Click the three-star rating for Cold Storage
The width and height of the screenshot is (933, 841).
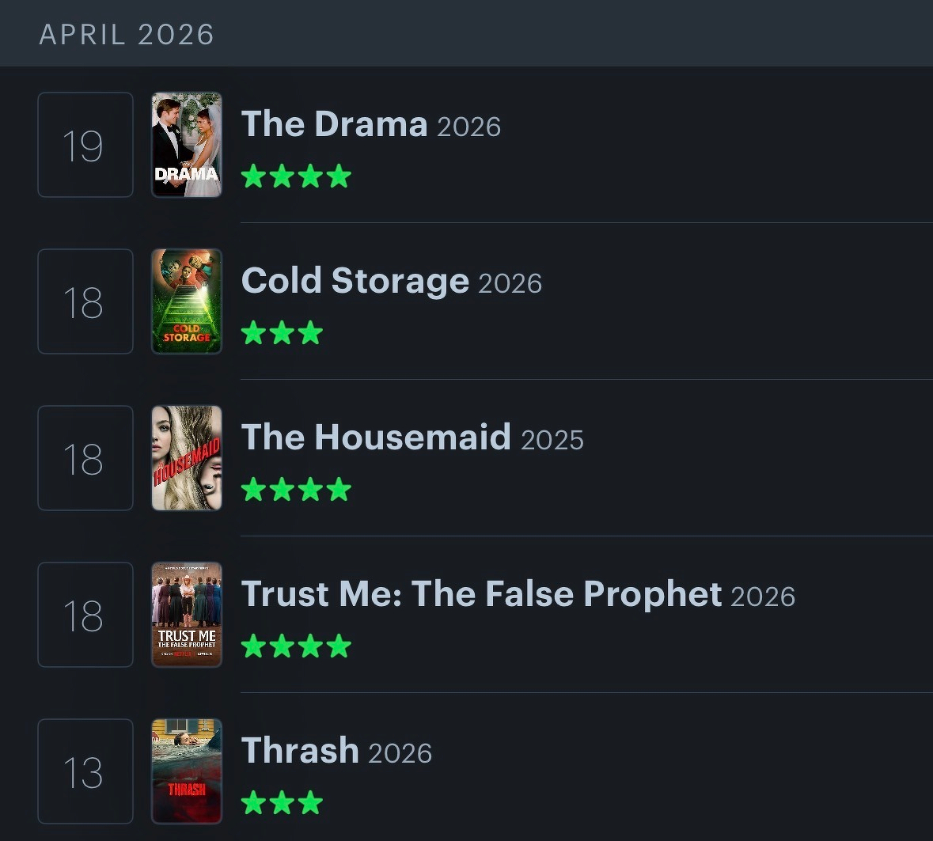click(x=282, y=332)
